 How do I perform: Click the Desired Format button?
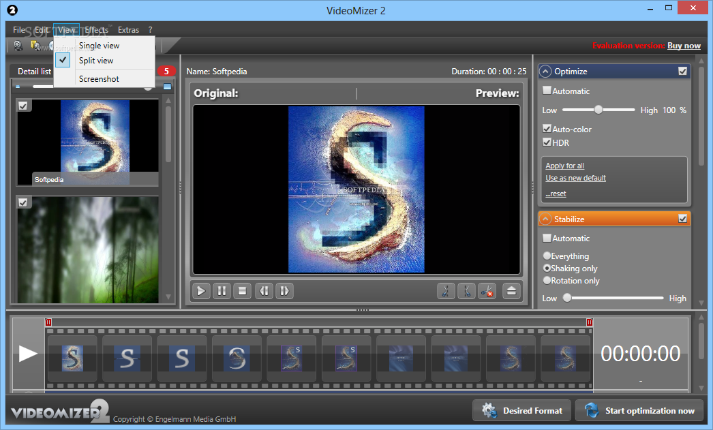tap(522, 410)
